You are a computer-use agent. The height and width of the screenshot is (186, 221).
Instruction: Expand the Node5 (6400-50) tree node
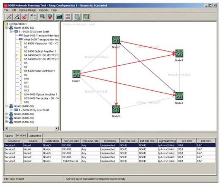tap(6, 122)
